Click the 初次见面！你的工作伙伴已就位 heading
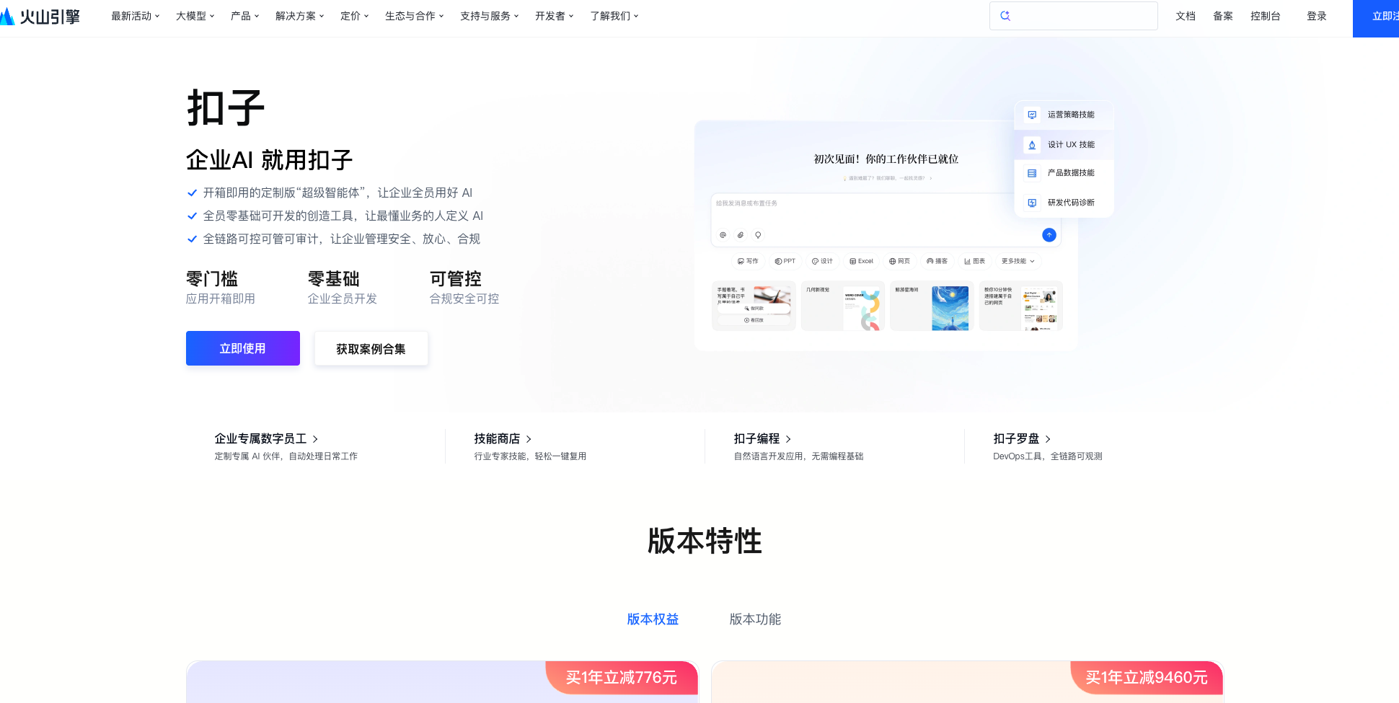Image resolution: width=1399 pixels, height=703 pixels. (886, 159)
